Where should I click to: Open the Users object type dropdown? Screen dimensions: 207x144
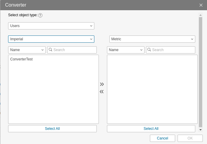point(51,26)
